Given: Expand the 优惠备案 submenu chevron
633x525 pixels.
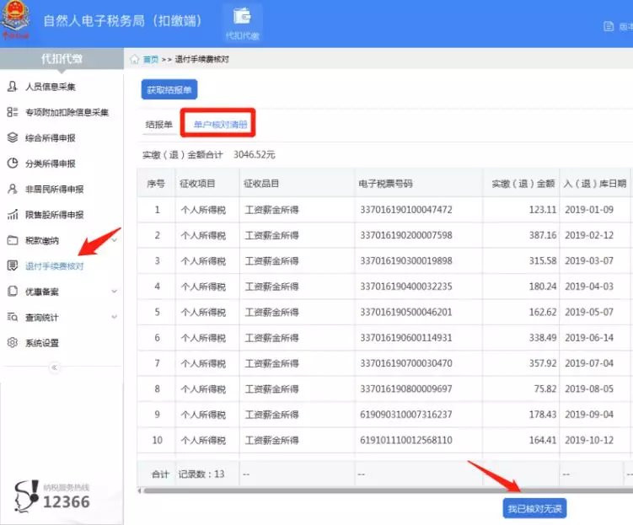Looking at the screenshot, I should pyautogui.click(x=115, y=292).
